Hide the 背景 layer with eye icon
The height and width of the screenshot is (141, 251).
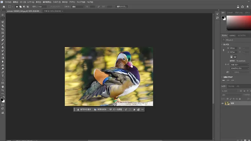tap(223, 104)
